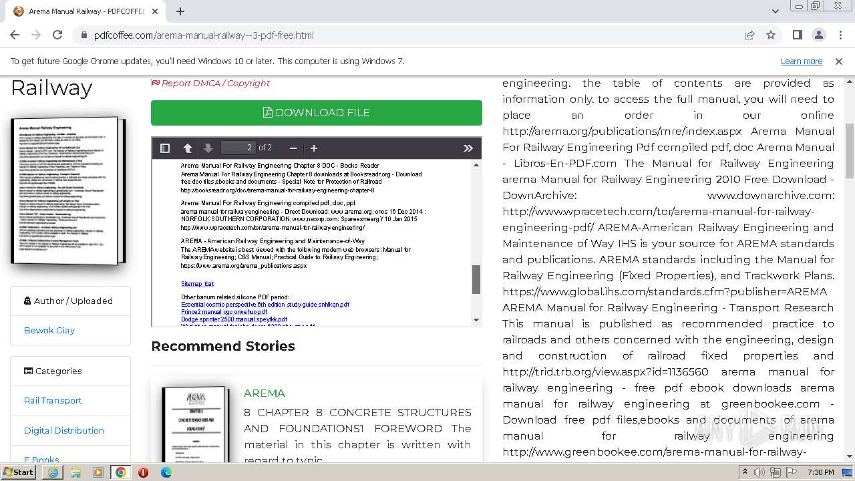Open volume control in system tray

[760, 472]
